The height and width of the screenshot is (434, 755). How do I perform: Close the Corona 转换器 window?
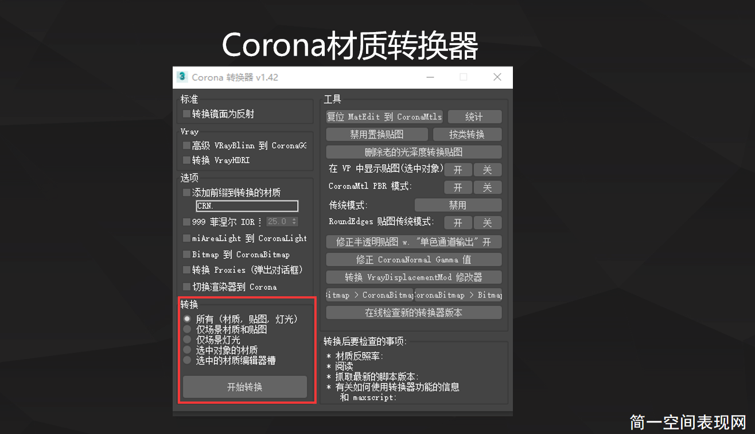(x=497, y=77)
